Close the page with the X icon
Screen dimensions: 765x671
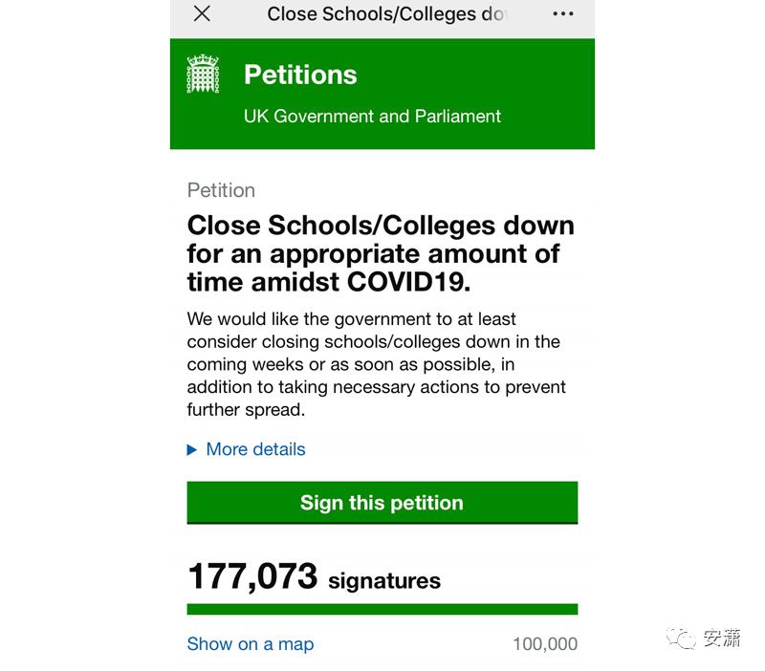point(202,13)
